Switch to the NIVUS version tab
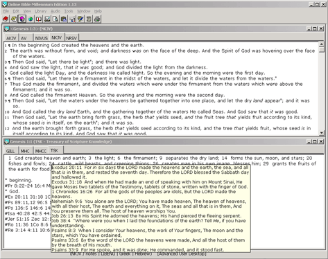The image size is (328, 259). (x=42, y=38)
